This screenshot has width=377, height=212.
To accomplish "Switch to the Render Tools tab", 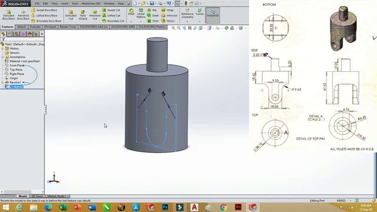I will pyautogui.click(x=68, y=27).
